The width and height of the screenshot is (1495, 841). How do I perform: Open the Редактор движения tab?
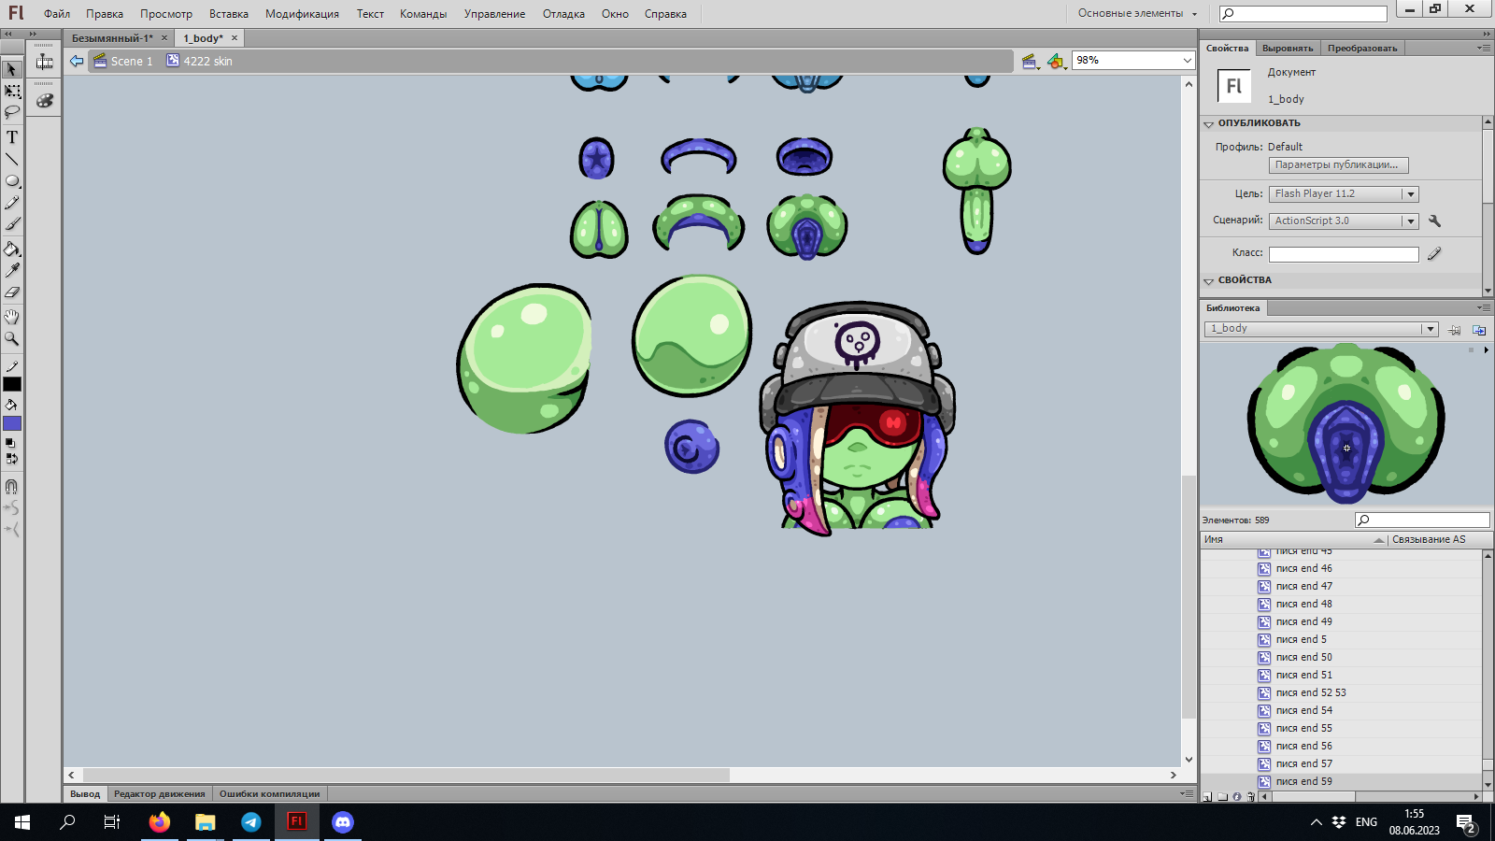[x=159, y=794]
